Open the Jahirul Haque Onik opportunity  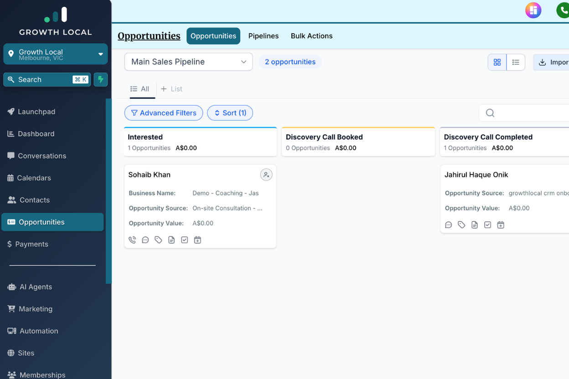click(x=476, y=174)
